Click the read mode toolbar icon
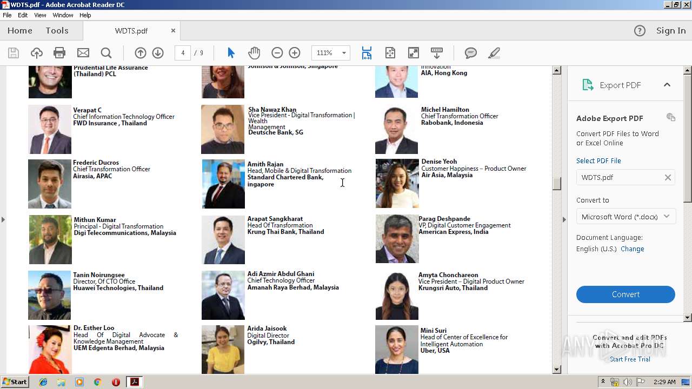Viewport: 692px width, 389px height. click(437, 53)
